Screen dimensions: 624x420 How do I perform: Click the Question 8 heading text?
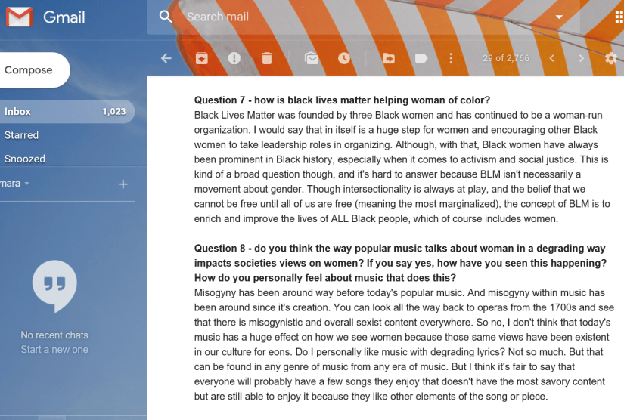[400, 263]
